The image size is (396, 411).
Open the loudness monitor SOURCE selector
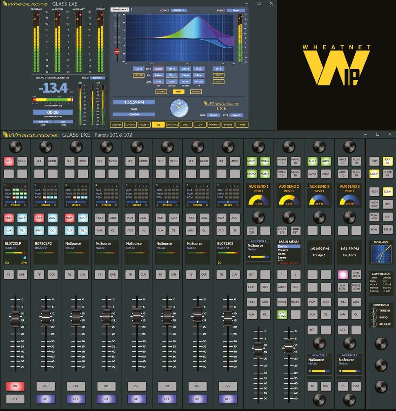tap(97, 78)
